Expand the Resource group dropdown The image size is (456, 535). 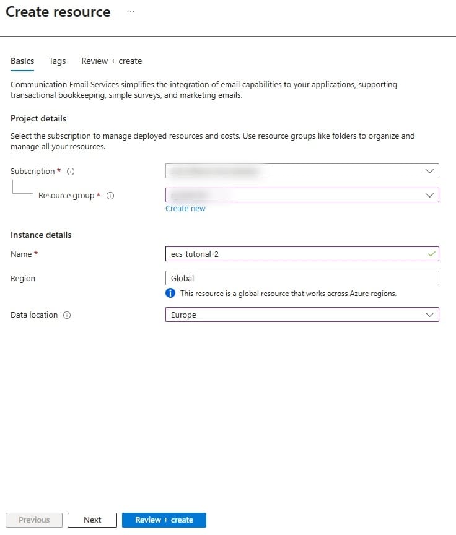click(302, 195)
